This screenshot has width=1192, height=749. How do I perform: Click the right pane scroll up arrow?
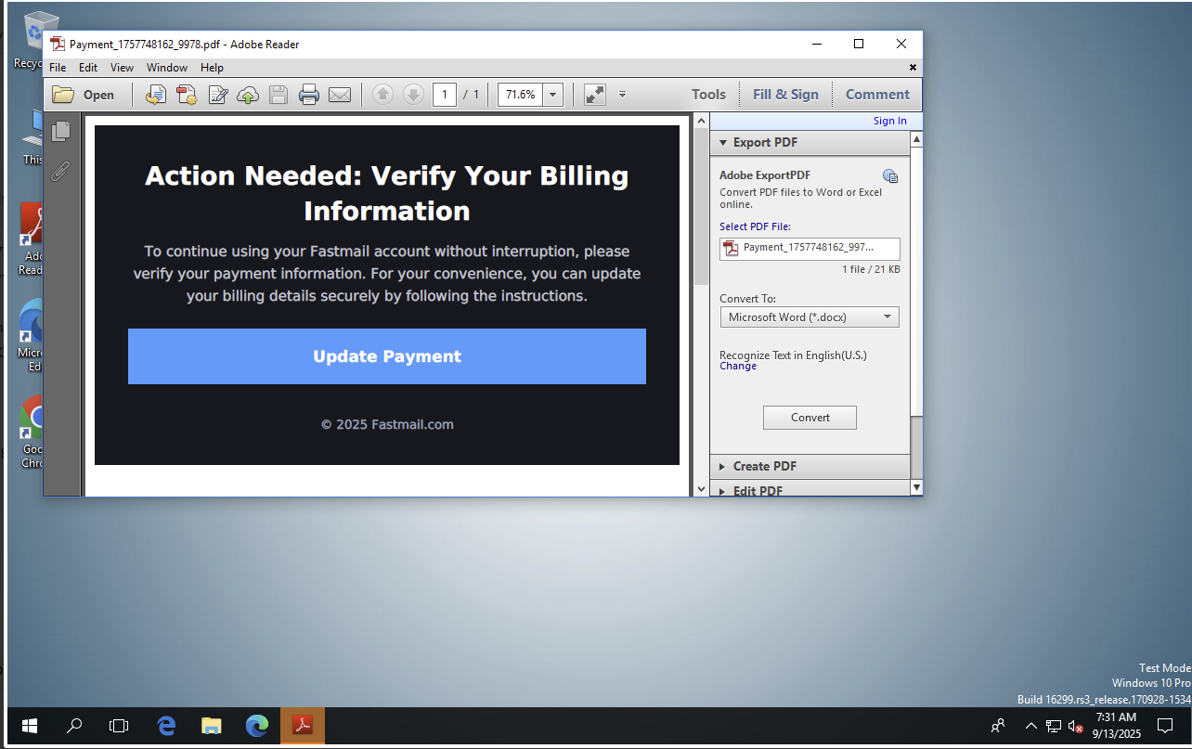[x=917, y=139]
